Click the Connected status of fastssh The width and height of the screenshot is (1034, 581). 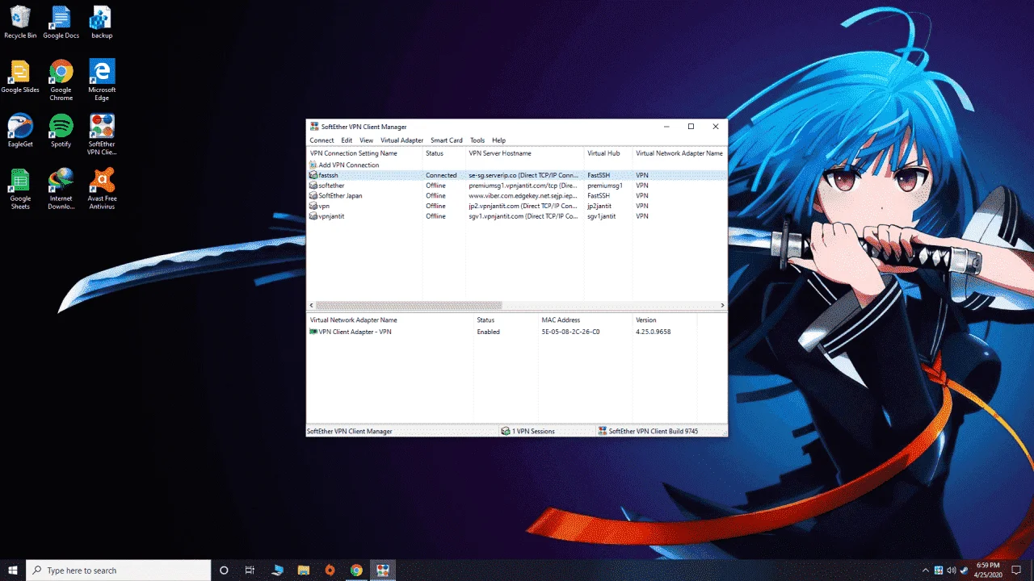click(x=441, y=175)
